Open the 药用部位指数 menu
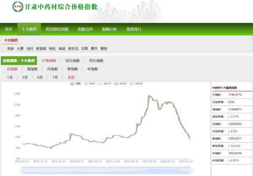Image resolution: width=253 pixels, height=176 pixels. [x=57, y=29]
